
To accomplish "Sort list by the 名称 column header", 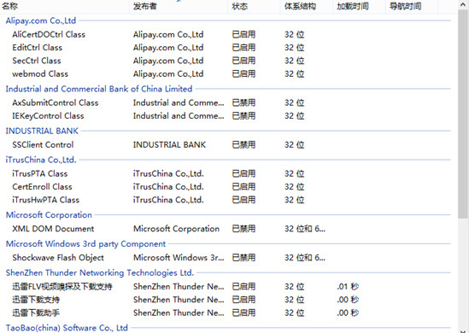I will pos(64,6).
